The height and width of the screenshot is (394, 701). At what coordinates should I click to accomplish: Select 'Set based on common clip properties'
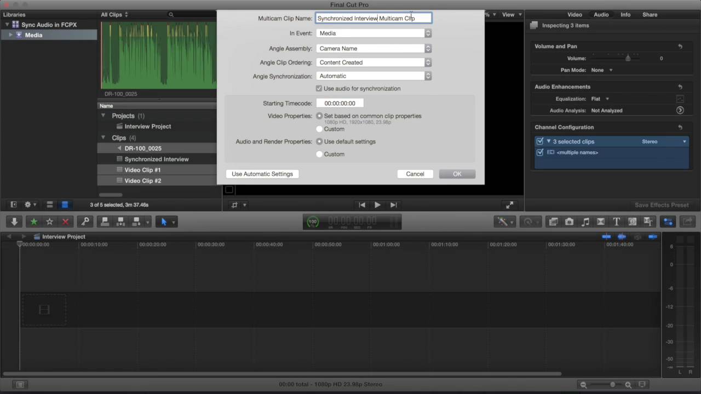pos(319,116)
